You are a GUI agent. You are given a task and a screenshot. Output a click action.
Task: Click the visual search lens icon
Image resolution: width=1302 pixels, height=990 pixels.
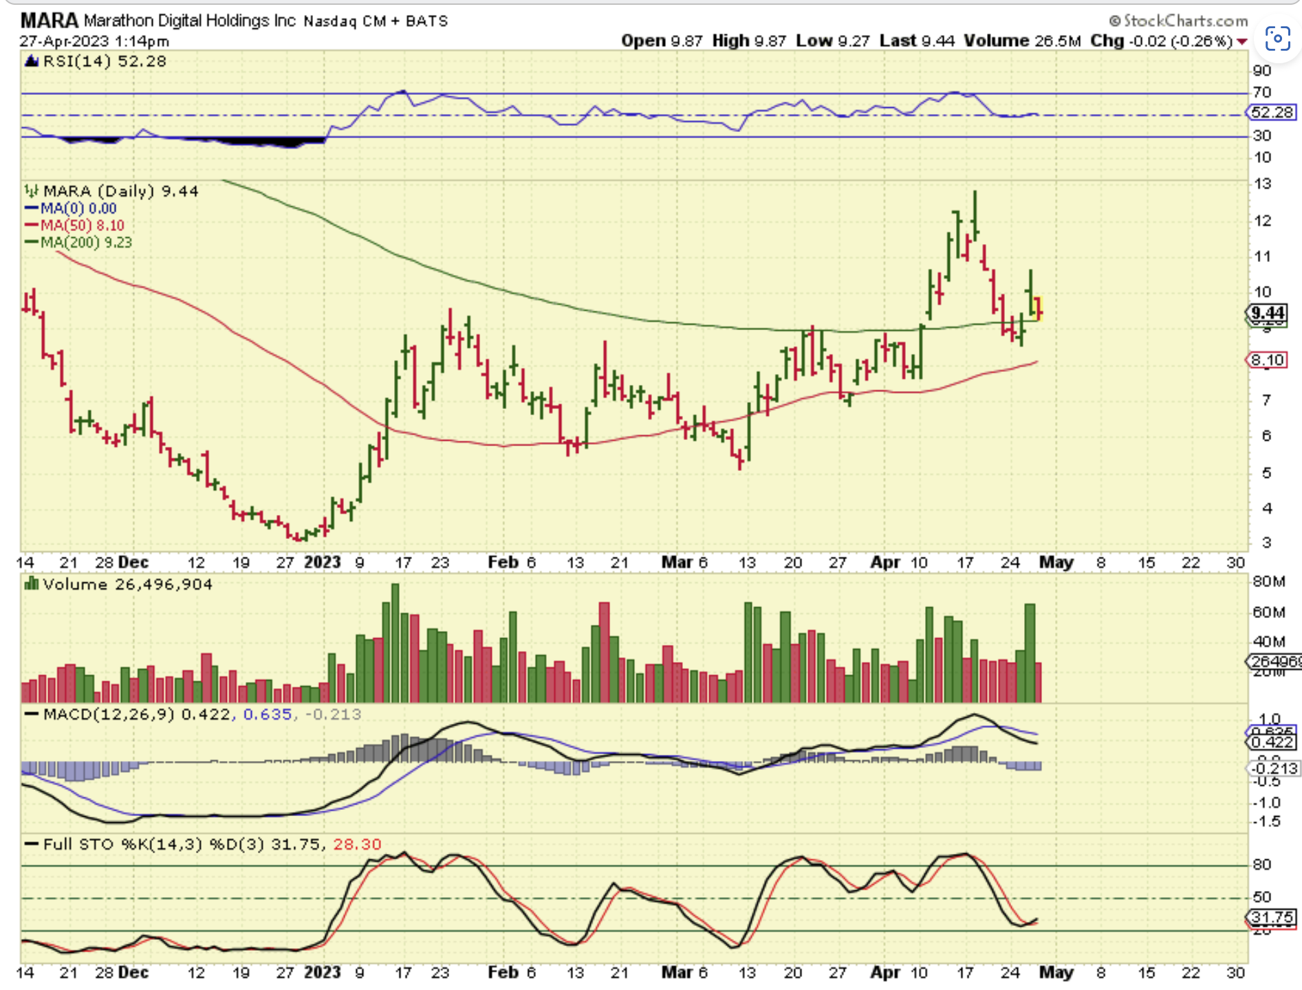coord(1277,38)
